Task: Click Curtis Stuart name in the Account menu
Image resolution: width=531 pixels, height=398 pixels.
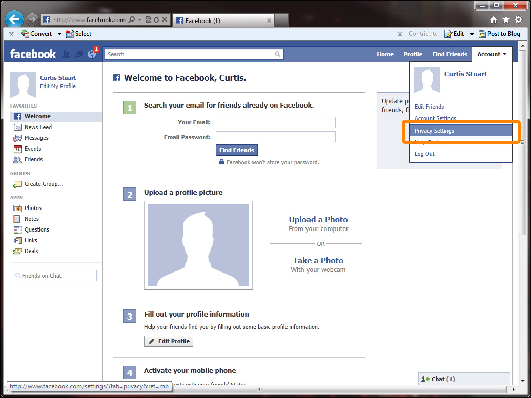Action: click(465, 74)
